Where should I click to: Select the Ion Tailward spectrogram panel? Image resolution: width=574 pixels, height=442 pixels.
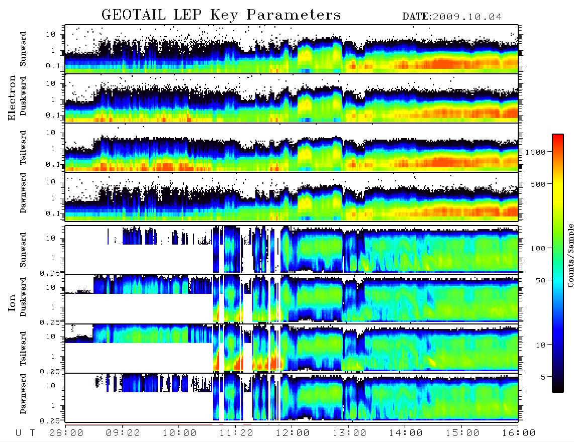[x=292, y=348]
